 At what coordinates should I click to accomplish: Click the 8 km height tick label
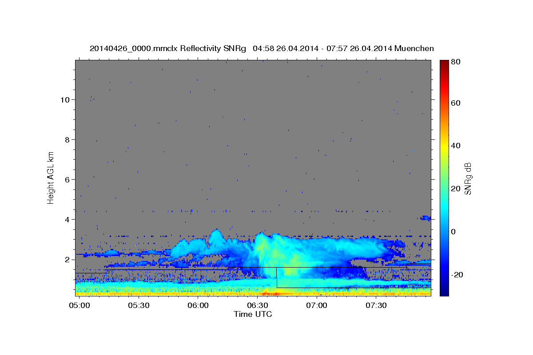[67, 139]
